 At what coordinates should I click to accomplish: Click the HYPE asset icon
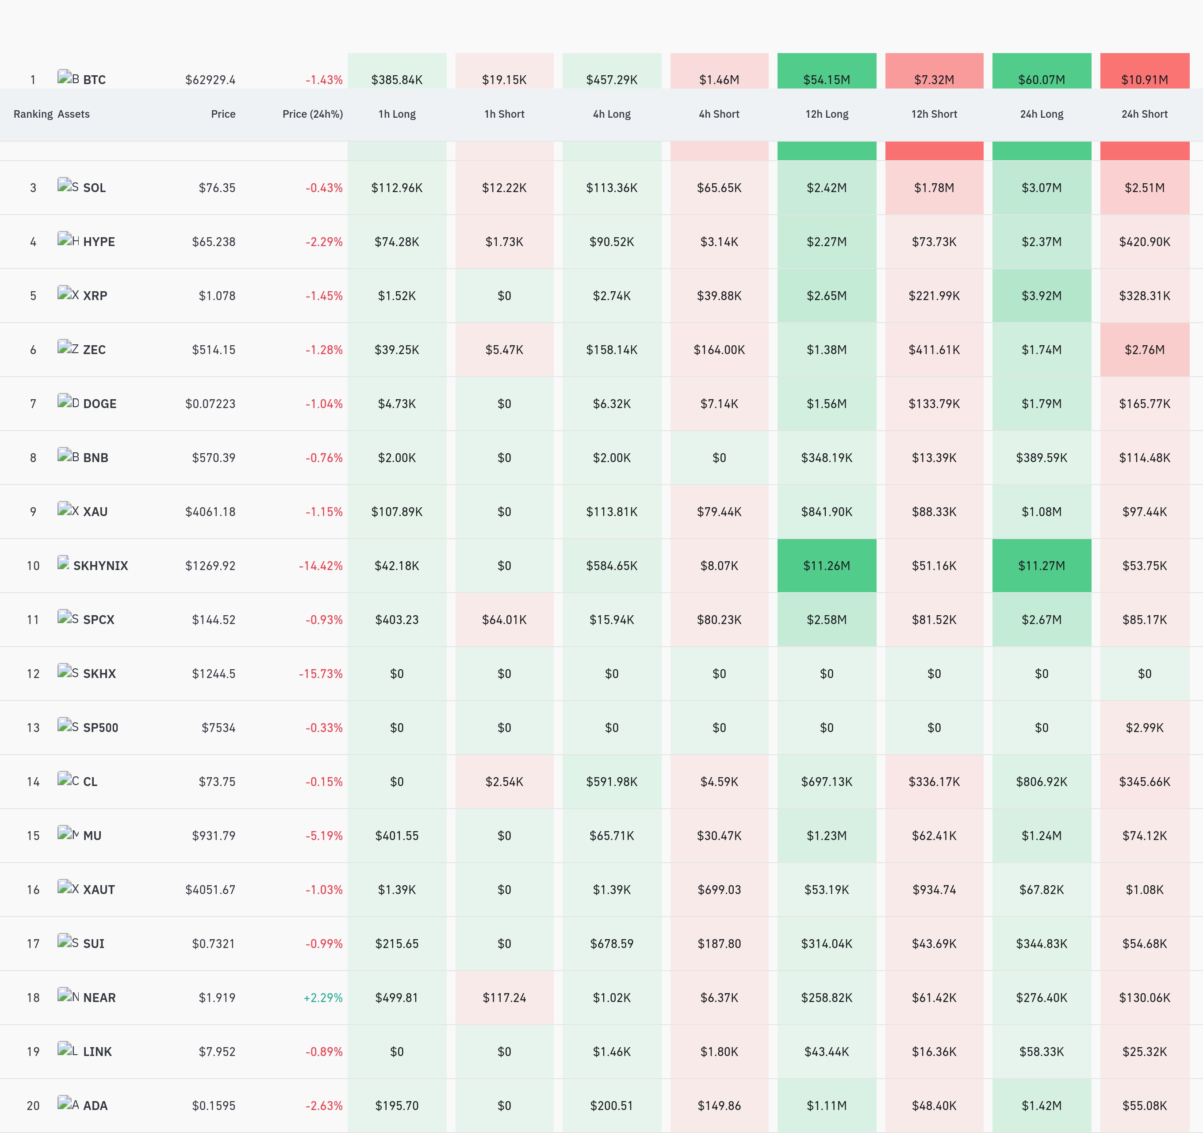click(x=68, y=239)
